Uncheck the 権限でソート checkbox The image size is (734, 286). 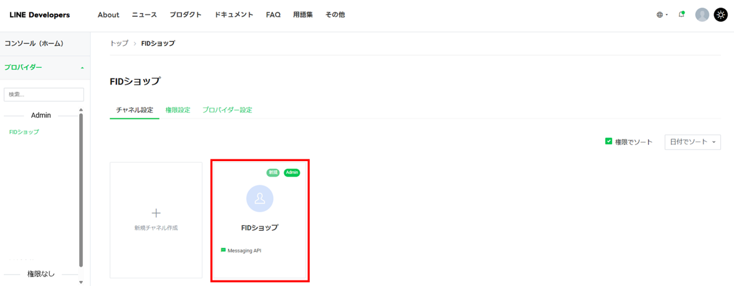pyautogui.click(x=609, y=142)
